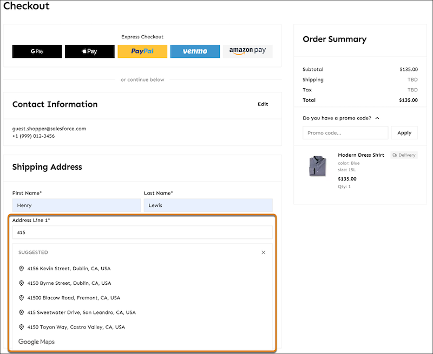This screenshot has width=433, height=354.
Task: Choose Apple Pay express checkout
Action: tap(90, 51)
